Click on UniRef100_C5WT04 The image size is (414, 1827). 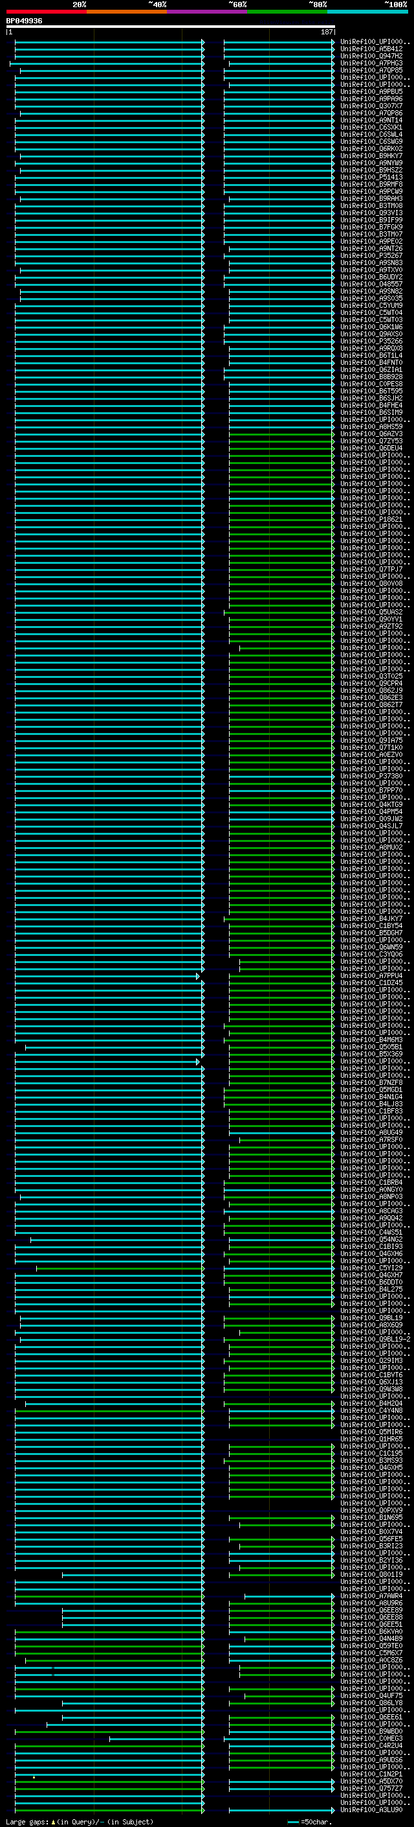point(371,312)
